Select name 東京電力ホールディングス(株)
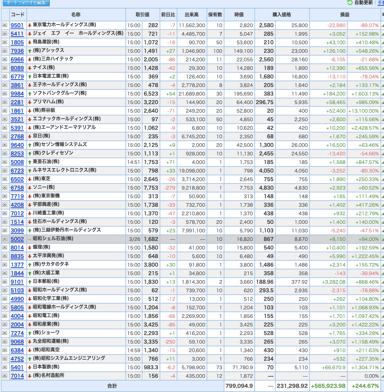The width and height of the screenshot is (384, 392). (x=64, y=25)
